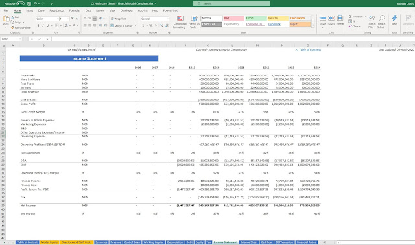415x245 pixels.
Task: Expand the General number format dropdown
Action: (x=168, y=19)
